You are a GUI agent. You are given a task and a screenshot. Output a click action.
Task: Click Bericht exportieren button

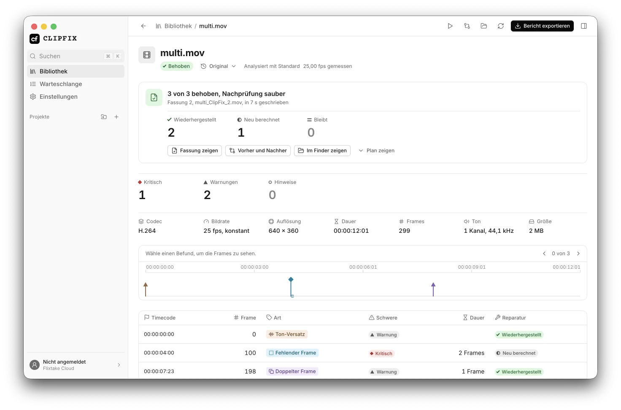(x=542, y=26)
